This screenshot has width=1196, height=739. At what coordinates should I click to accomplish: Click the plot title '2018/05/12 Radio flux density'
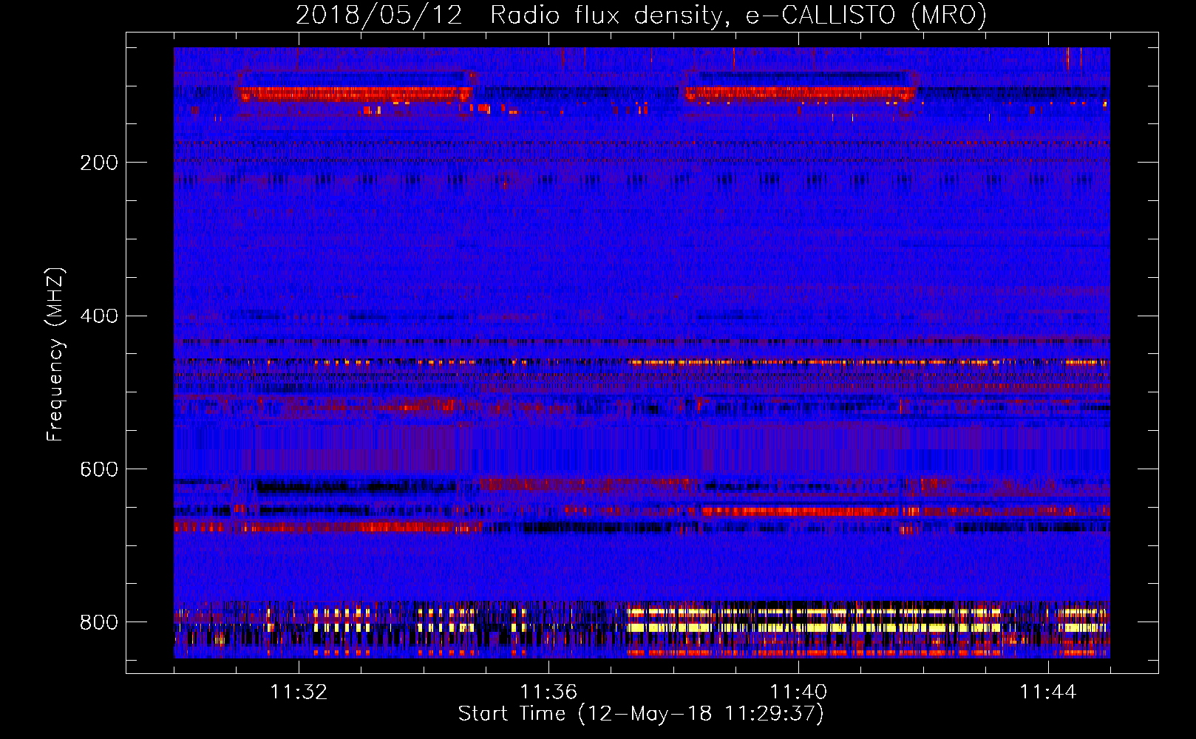click(x=641, y=15)
